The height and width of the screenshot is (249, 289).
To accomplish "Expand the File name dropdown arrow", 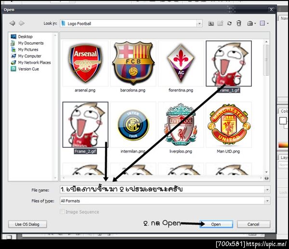I will click(x=267, y=190).
